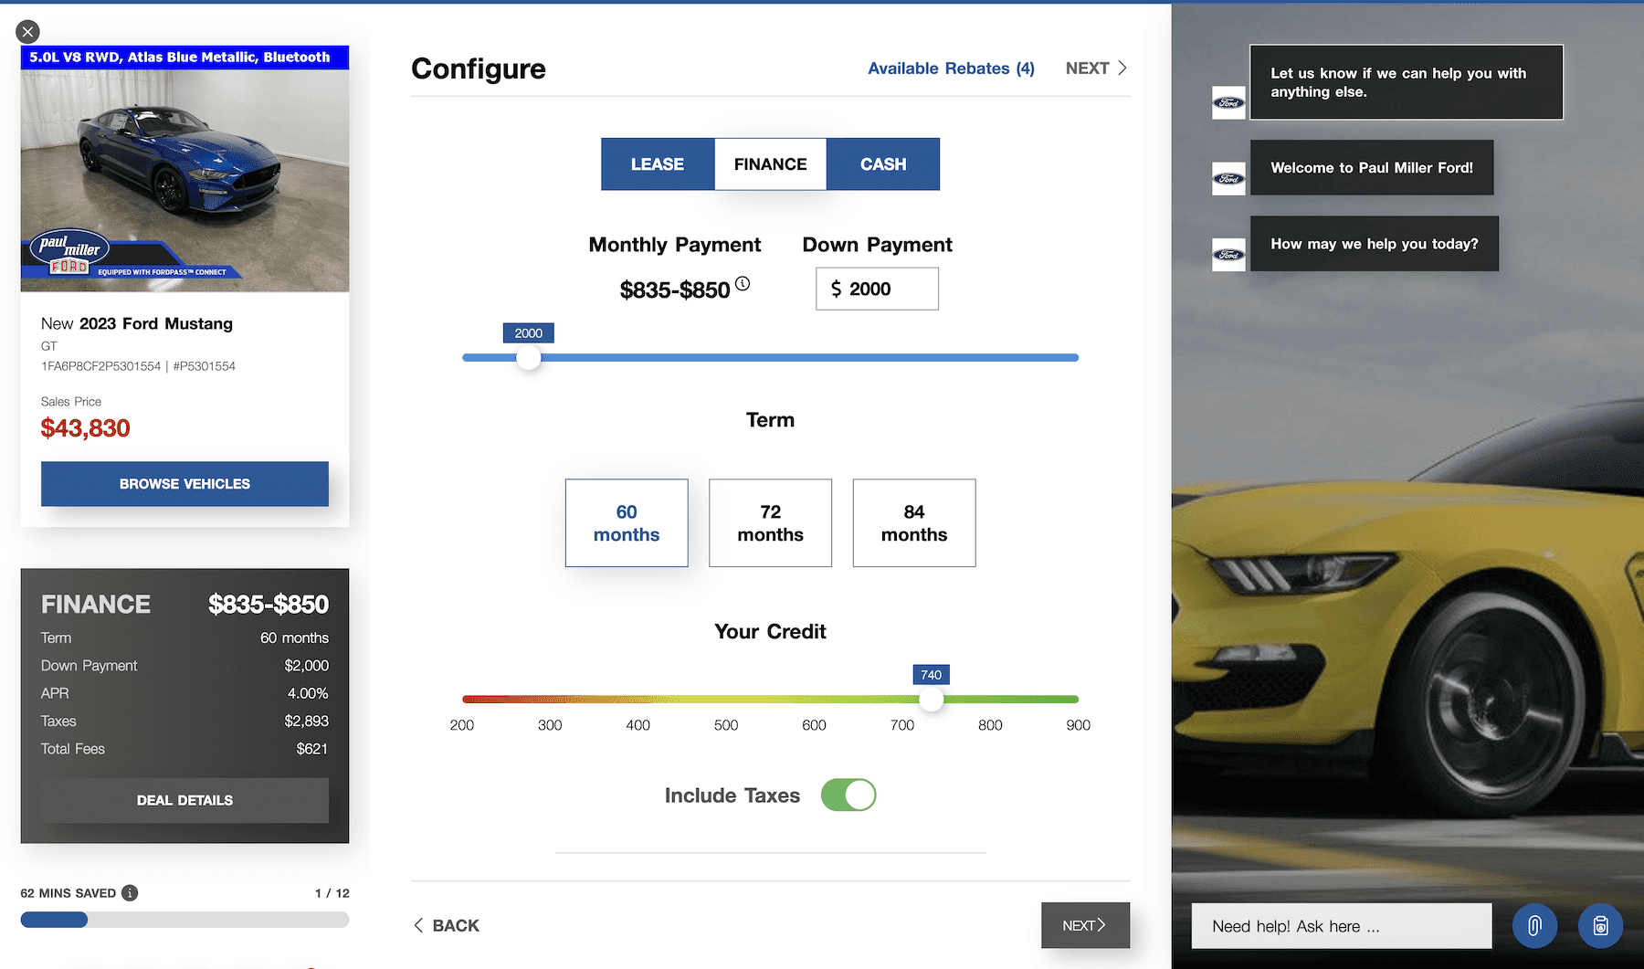Click the minutes saved info icon
Screen dimensions: 1644x969
(x=130, y=893)
